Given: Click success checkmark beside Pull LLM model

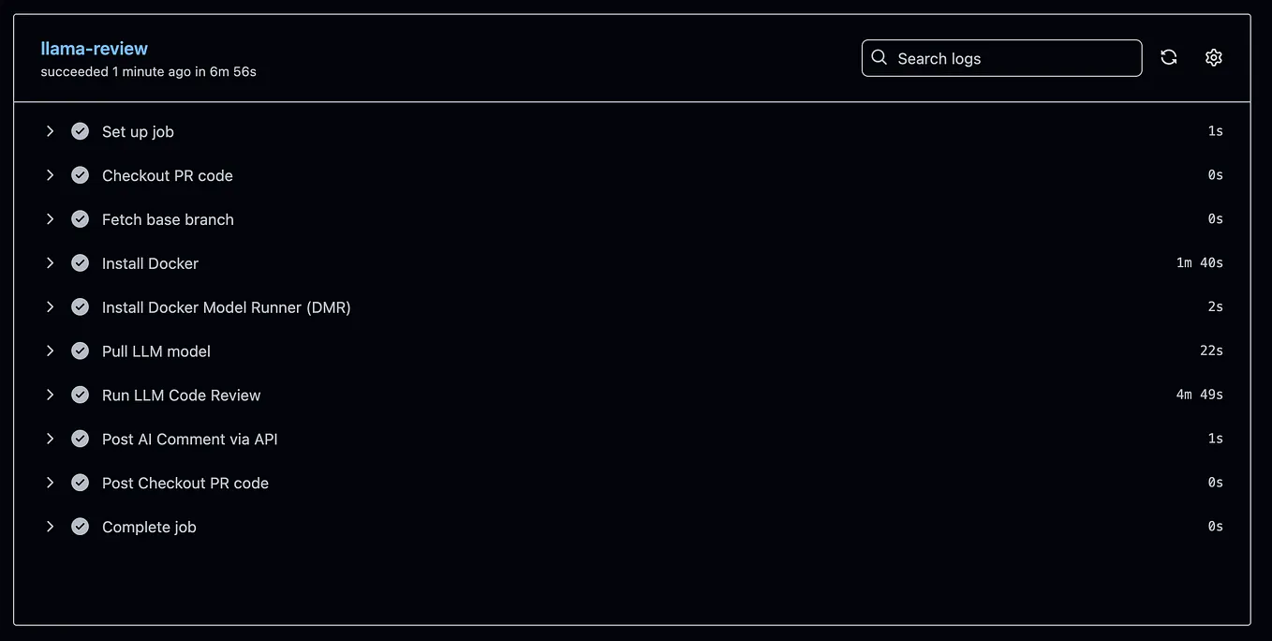Looking at the screenshot, I should click(x=81, y=351).
